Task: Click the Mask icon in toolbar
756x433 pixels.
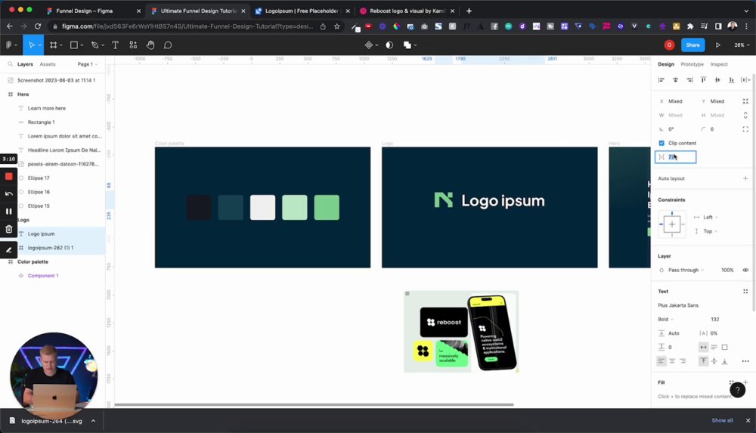Action: coord(389,45)
